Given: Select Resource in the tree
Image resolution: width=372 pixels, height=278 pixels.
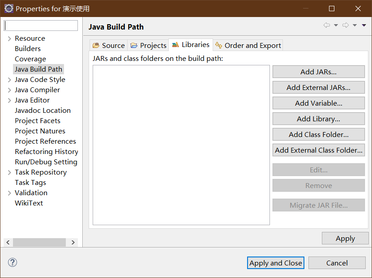Looking at the screenshot, I should [x=30, y=38].
